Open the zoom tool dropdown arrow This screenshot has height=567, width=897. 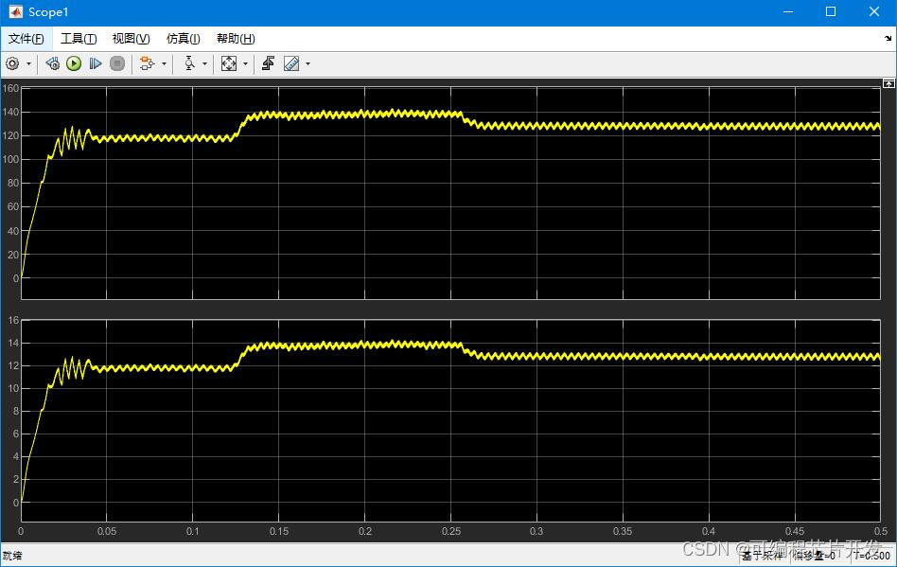point(204,64)
